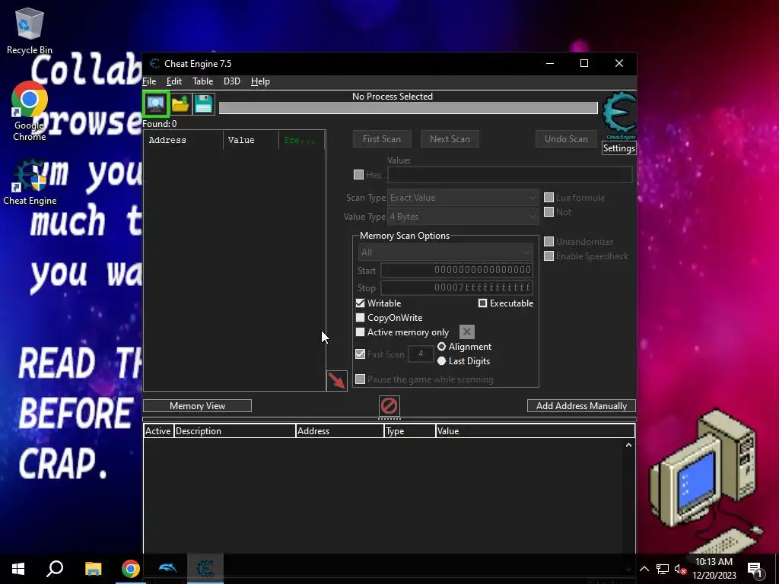Screen dimensions: 779x584
Task: Click the Cheat Engine logo
Action: (x=619, y=116)
